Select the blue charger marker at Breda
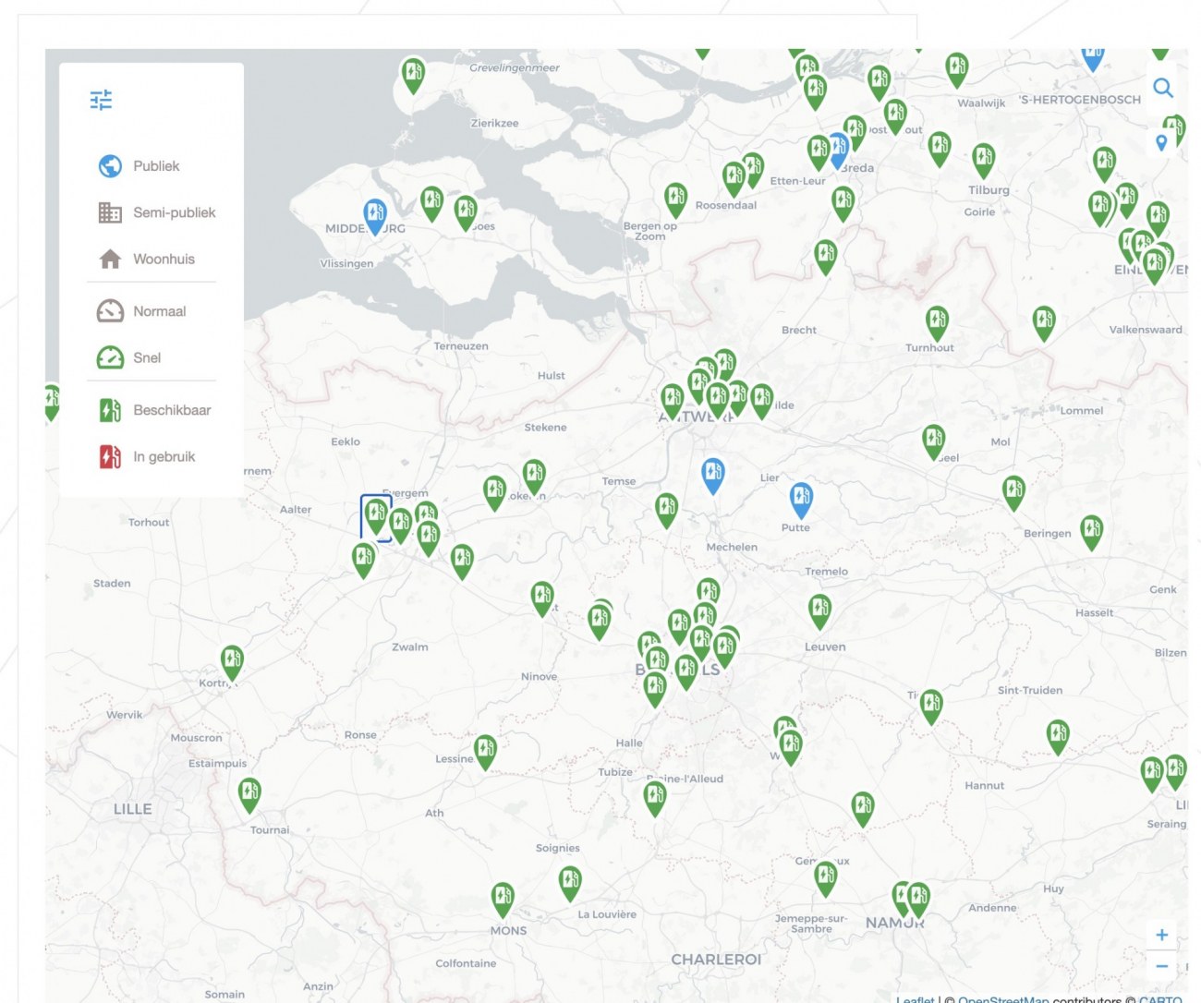 click(x=838, y=151)
